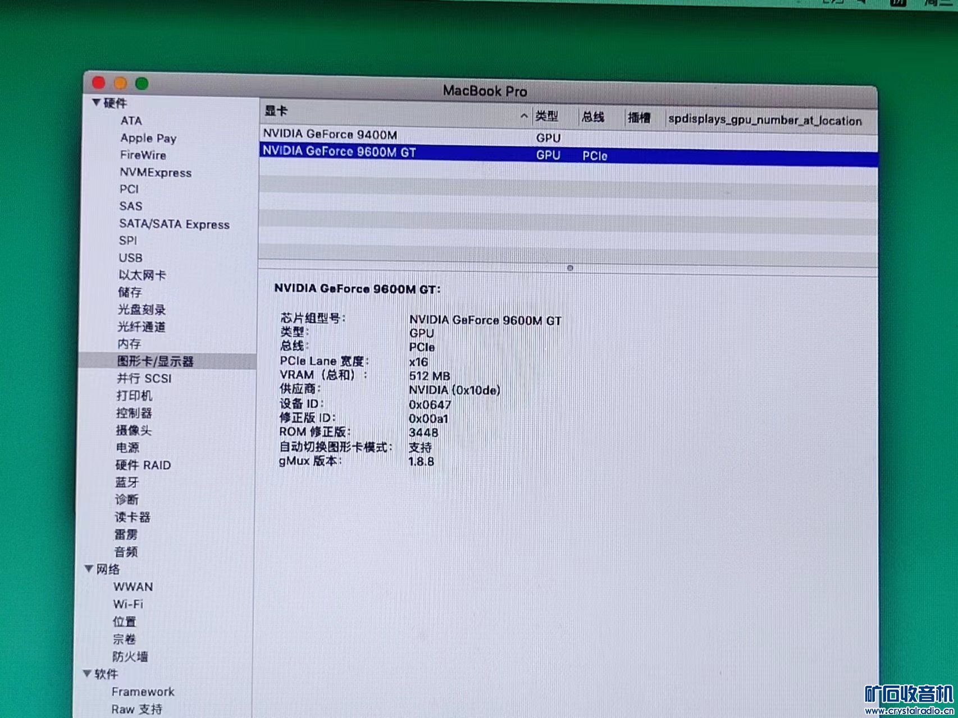Select the NVIDIA GeForce 9400M row
The height and width of the screenshot is (718, 958).
click(x=568, y=136)
